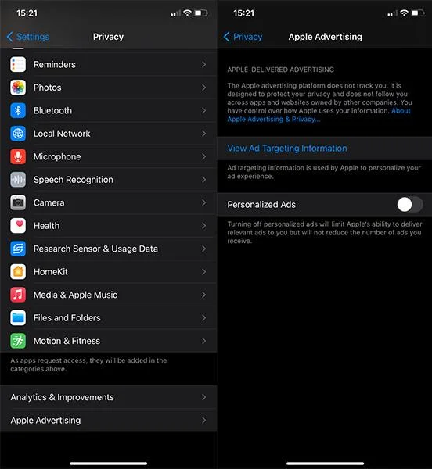Open Apple Advertising from Privacy list

(x=108, y=421)
